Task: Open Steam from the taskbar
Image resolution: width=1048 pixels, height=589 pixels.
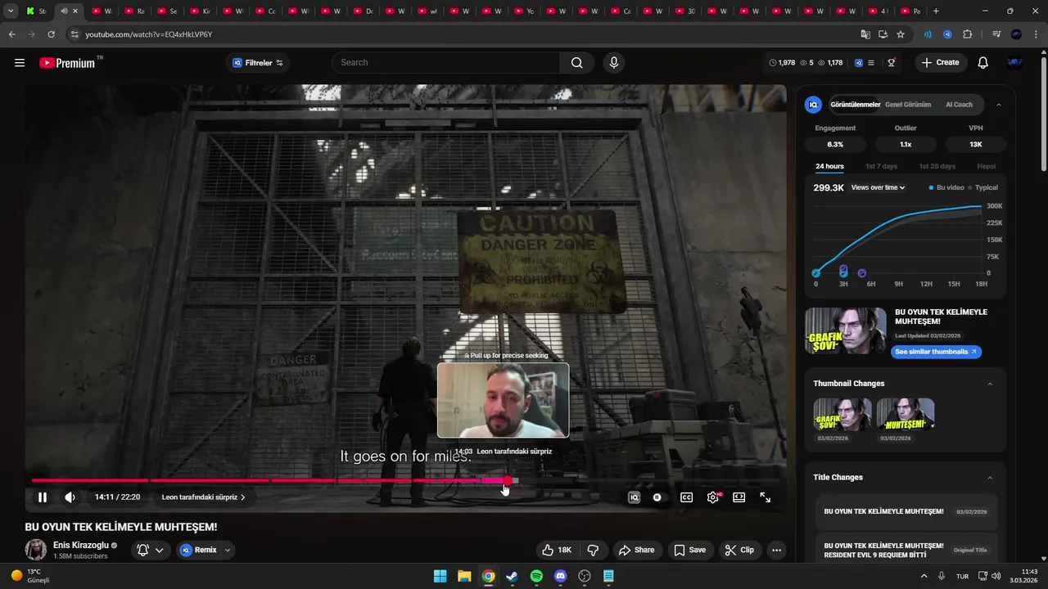Action: pos(513,576)
